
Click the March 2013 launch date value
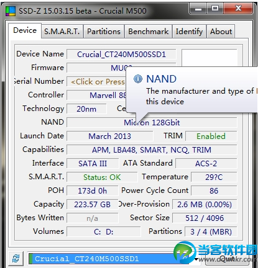click(110, 136)
